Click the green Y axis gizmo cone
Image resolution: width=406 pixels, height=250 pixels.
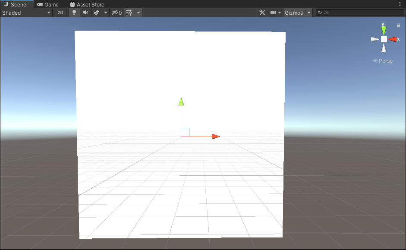[384, 30]
